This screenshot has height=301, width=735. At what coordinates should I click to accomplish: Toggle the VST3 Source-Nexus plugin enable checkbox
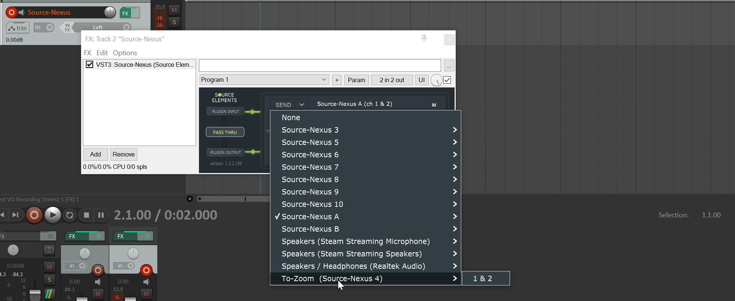[x=90, y=65]
